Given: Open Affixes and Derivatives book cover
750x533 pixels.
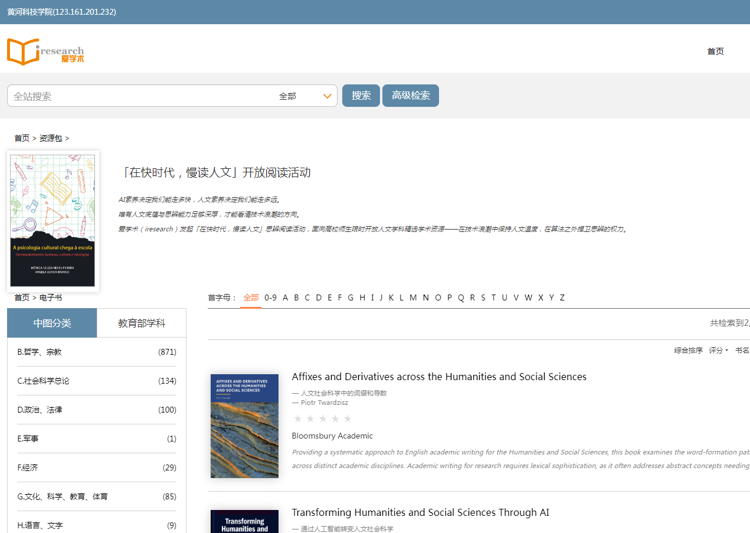Looking at the screenshot, I should pos(244,426).
